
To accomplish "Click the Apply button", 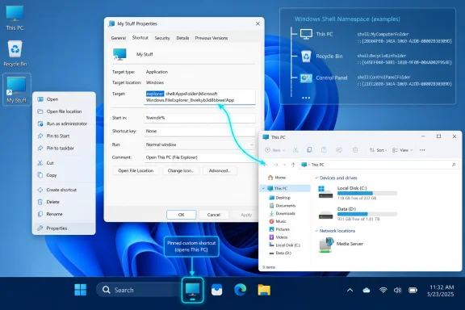I will pos(246,215).
